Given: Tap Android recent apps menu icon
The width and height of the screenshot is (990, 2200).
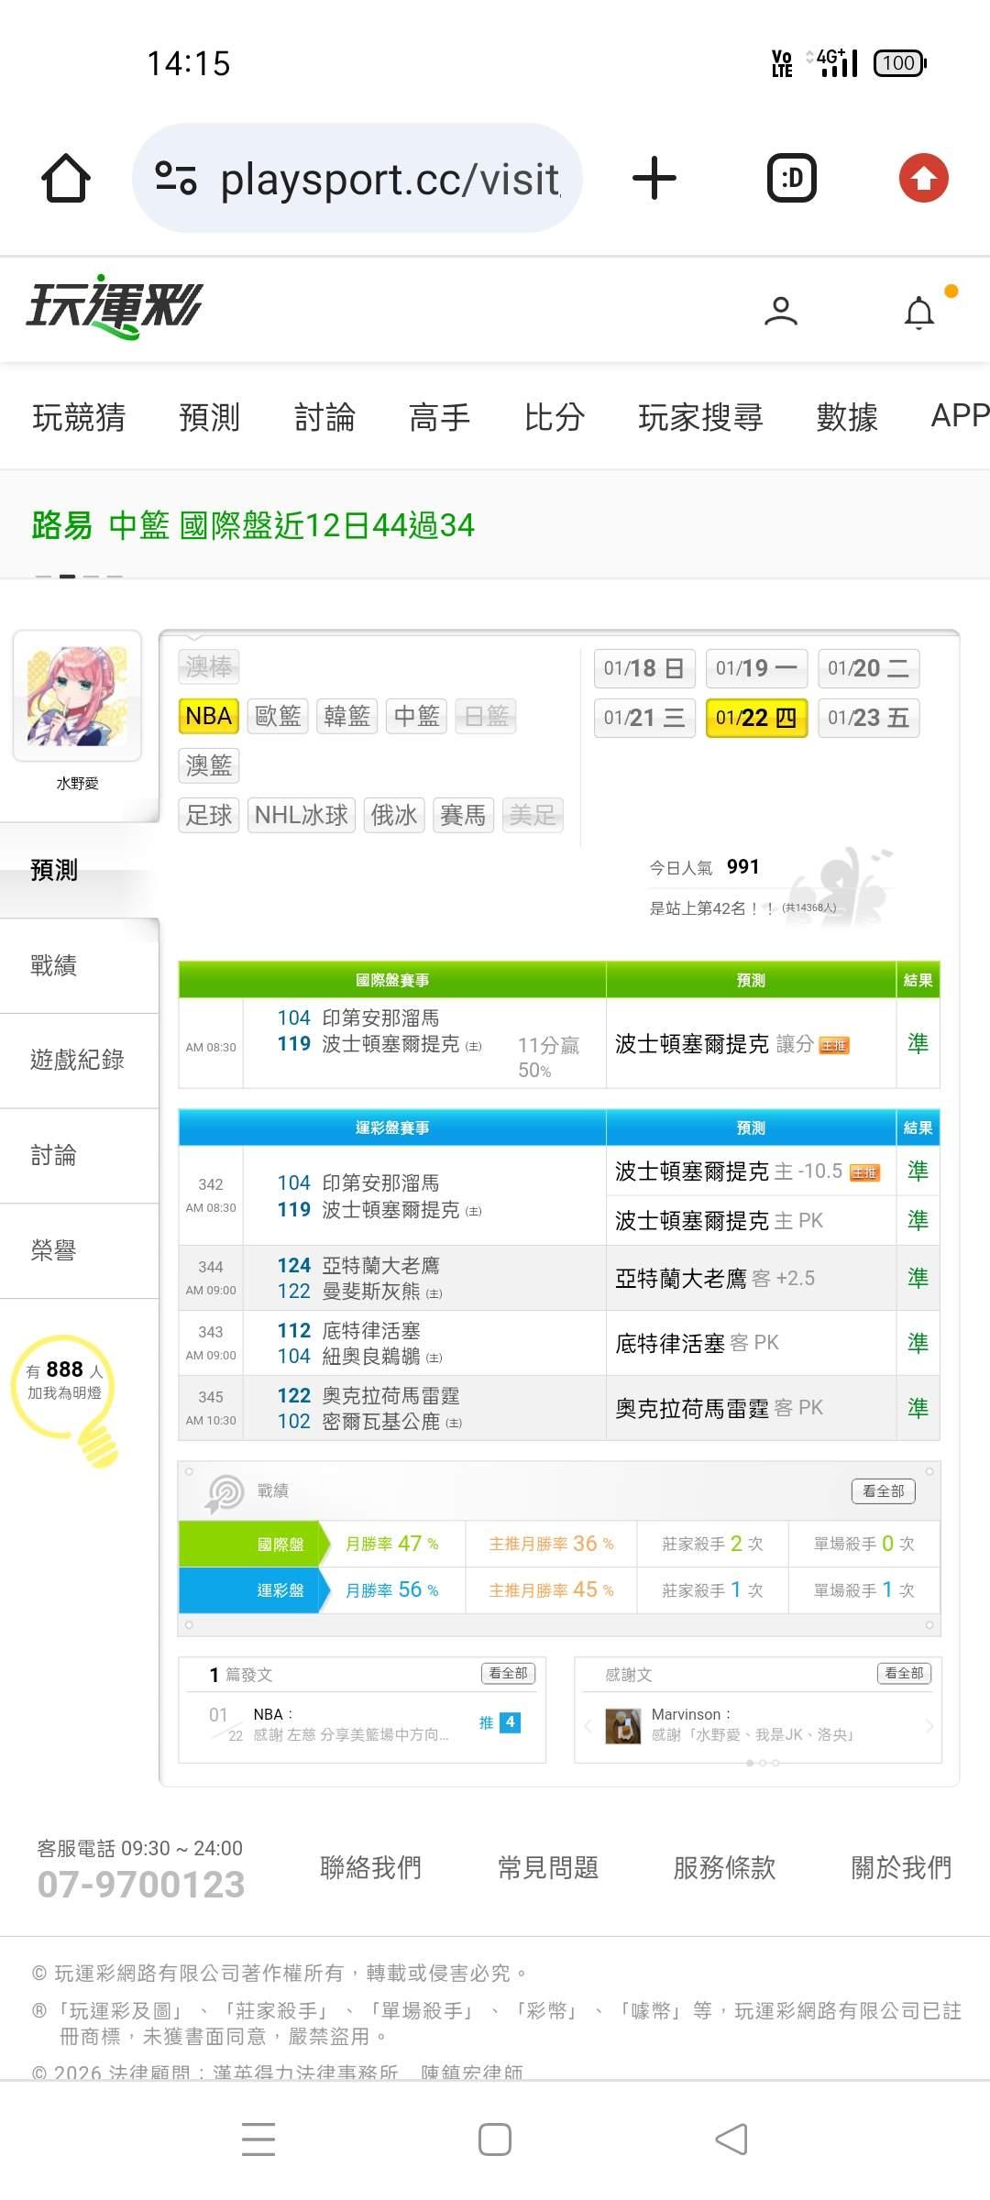Looking at the screenshot, I should [x=258, y=2139].
